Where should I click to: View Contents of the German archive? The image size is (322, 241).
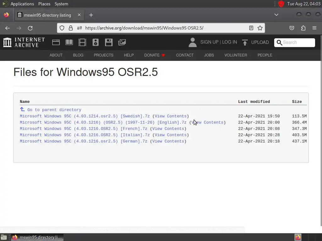(x=168, y=141)
